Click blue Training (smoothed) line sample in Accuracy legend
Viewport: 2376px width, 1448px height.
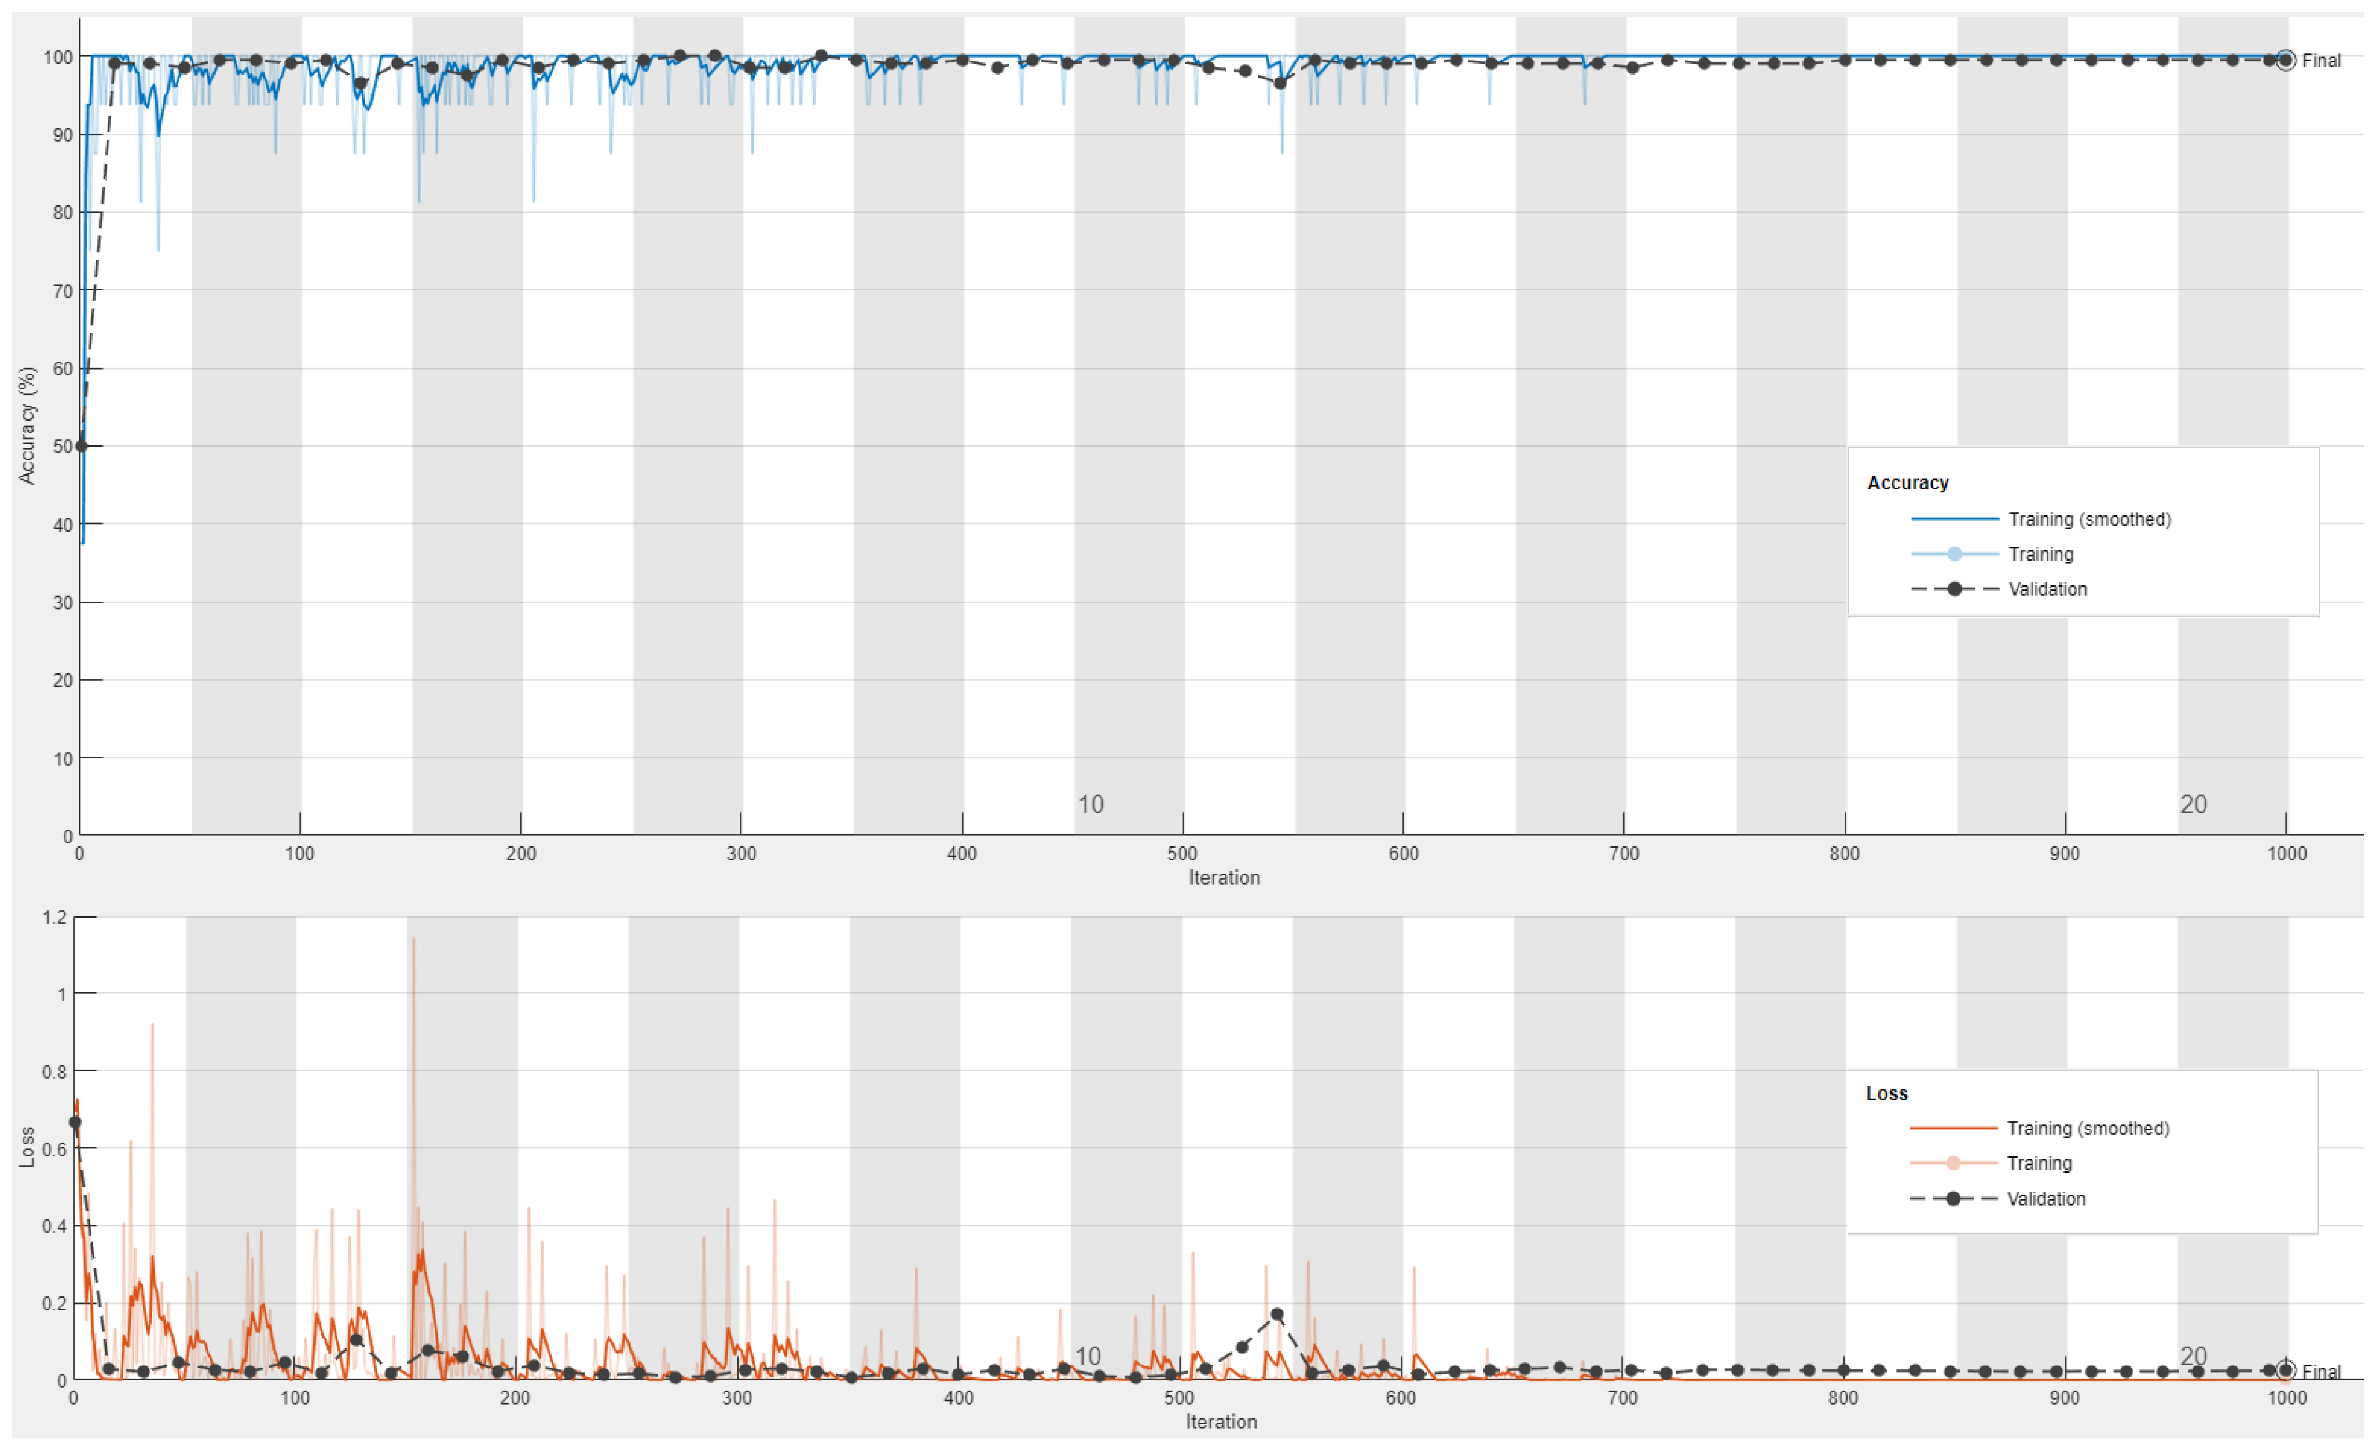tap(1953, 519)
